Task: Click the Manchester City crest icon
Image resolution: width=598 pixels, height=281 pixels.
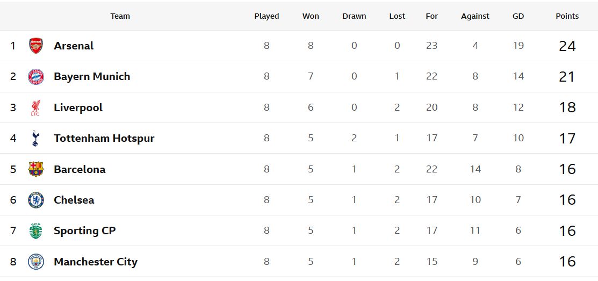Action: pyautogui.click(x=36, y=262)
